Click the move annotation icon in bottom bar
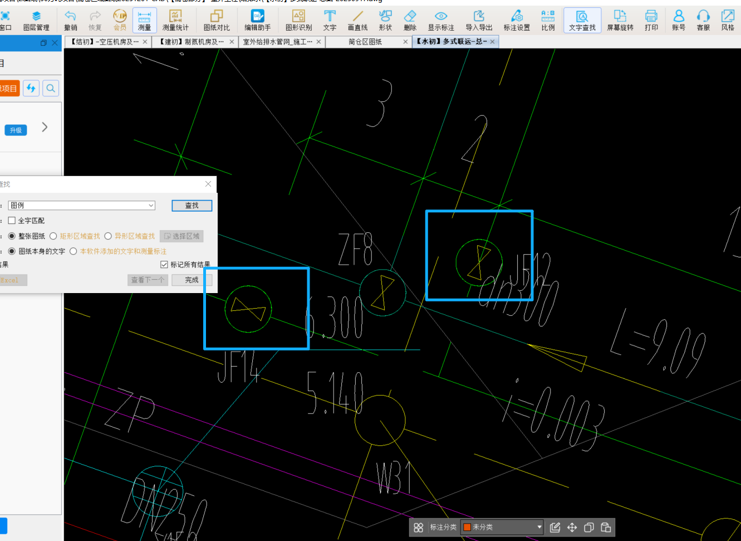The height and width of the screenshot is (541, 741). point(572,528)
